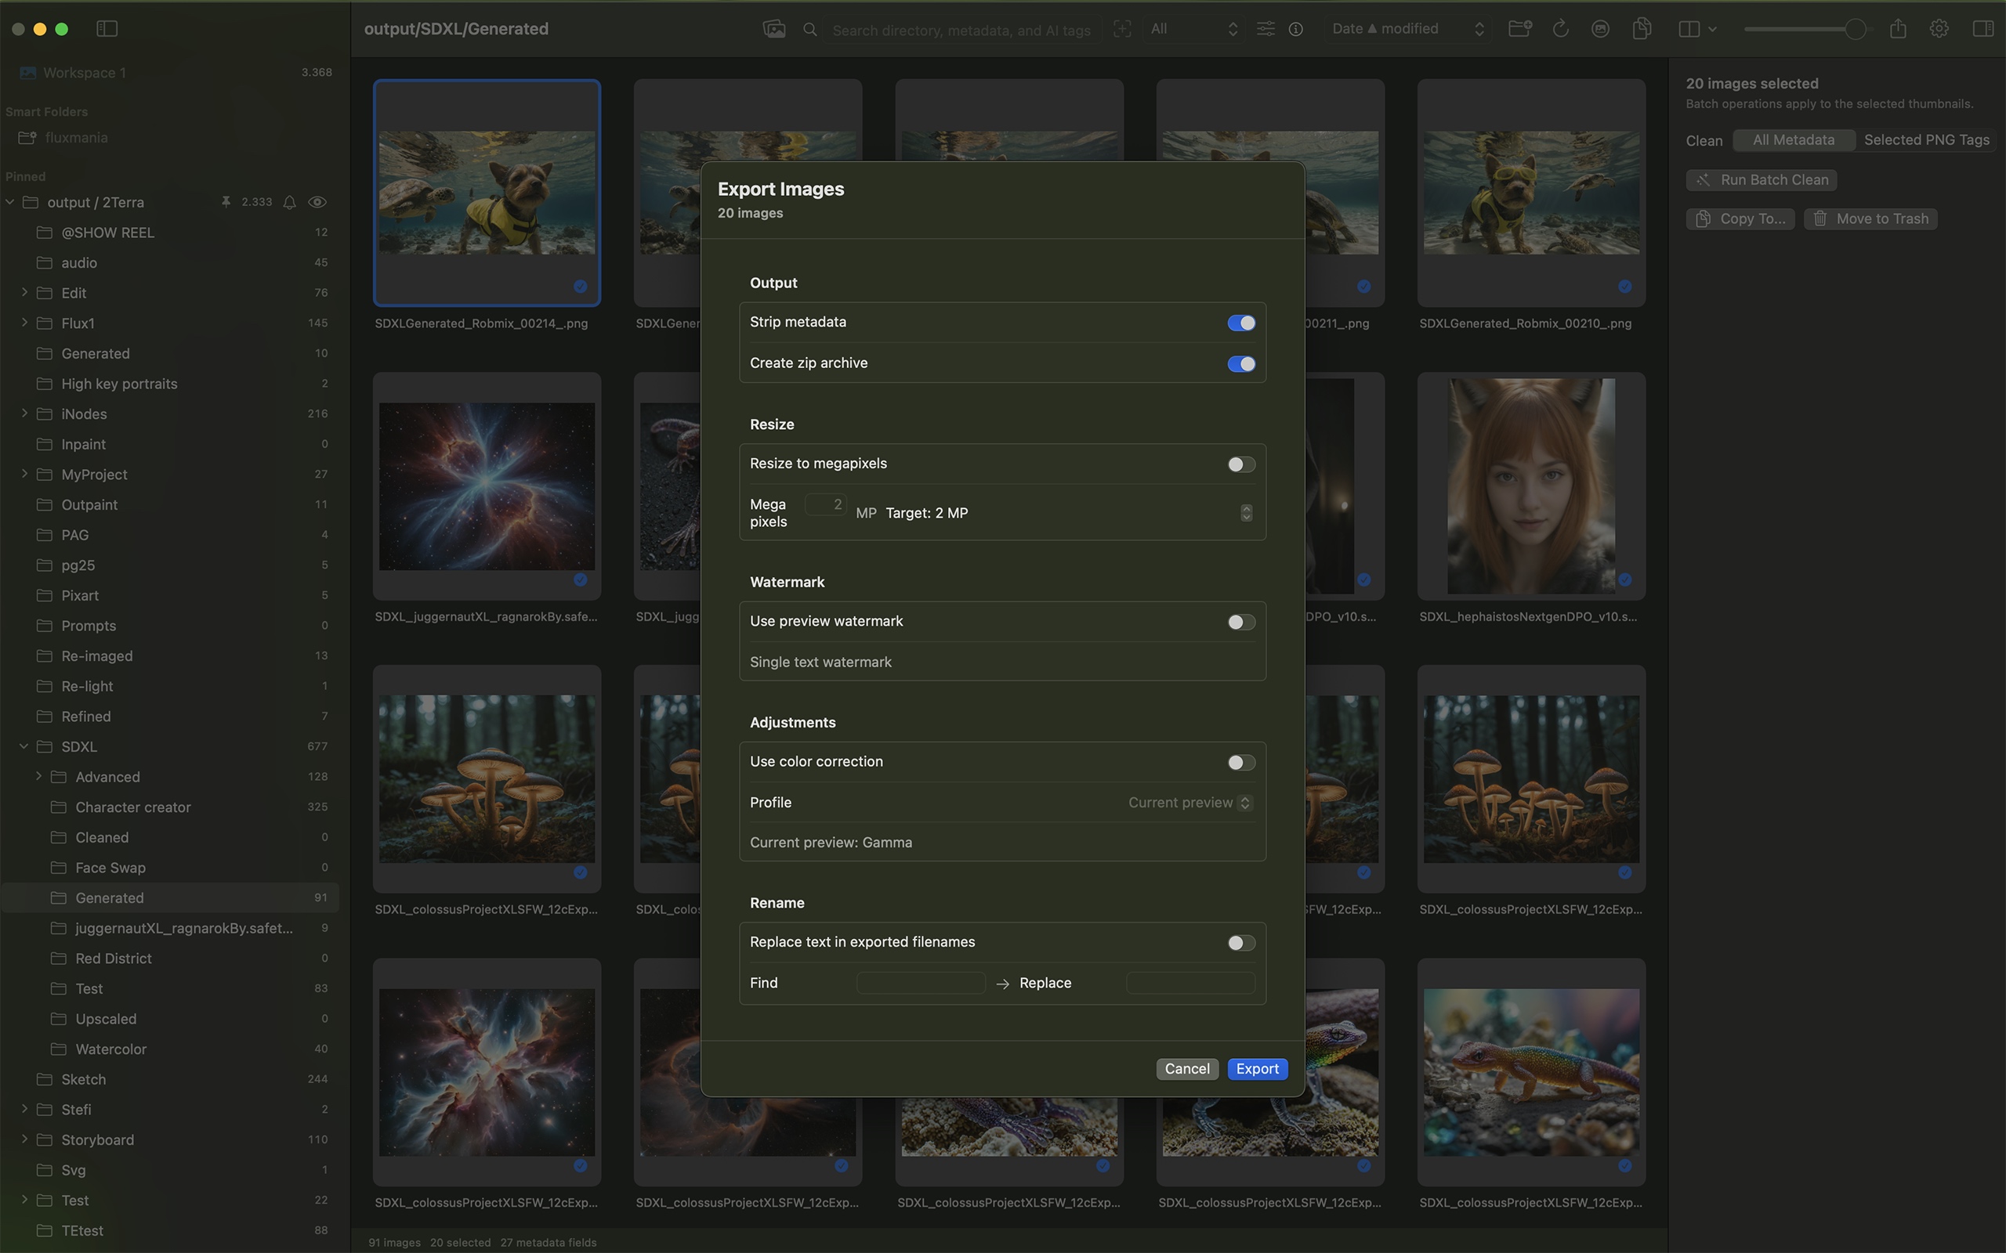Click the pin icon on output / 2Terra
Viewport: 2006px width, 1253px height.
(x=226, y=202)
